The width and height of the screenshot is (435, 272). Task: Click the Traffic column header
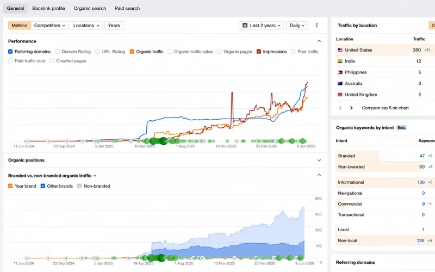point(419,39)
